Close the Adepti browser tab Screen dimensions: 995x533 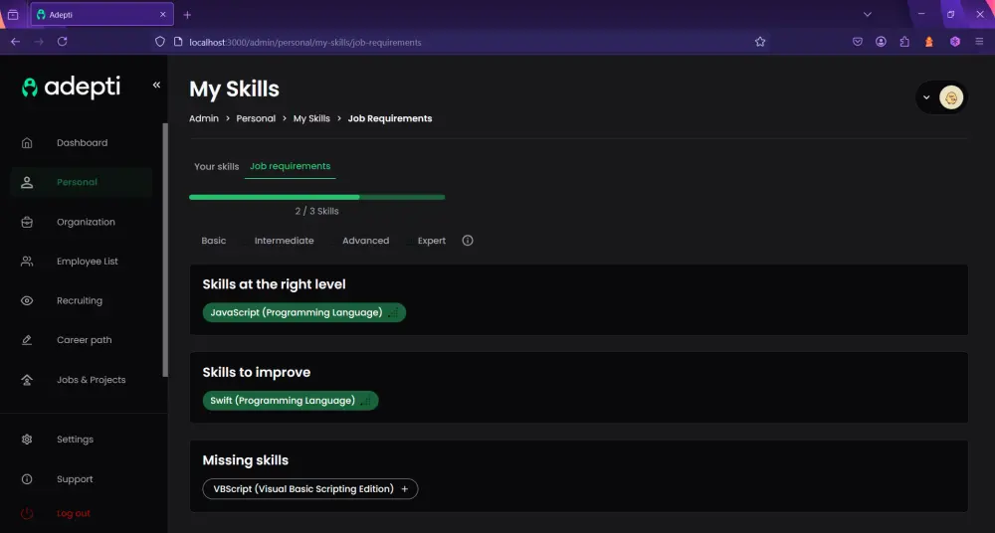[x=162, y=15]
